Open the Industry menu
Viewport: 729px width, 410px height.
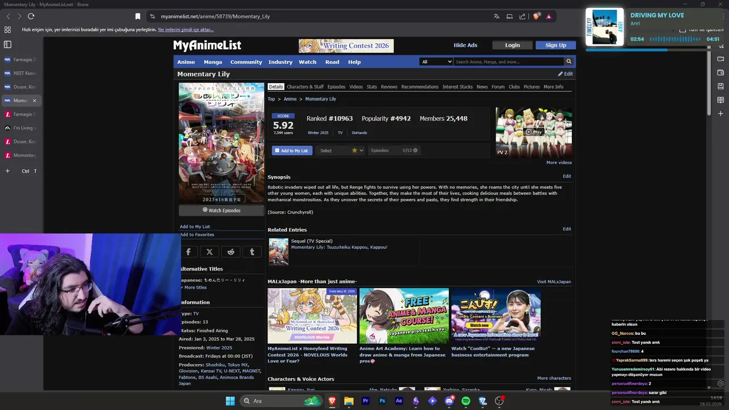[x=280, y=62]
